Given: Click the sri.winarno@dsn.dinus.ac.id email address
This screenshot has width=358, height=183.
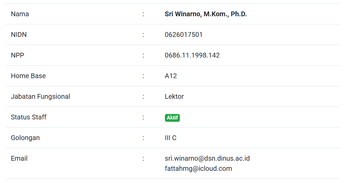Looking at the screenshot, I should (x=207, y=159).
